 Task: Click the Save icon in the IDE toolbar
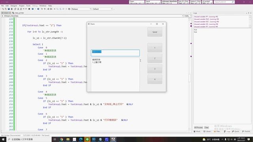[x=9, y=9]
